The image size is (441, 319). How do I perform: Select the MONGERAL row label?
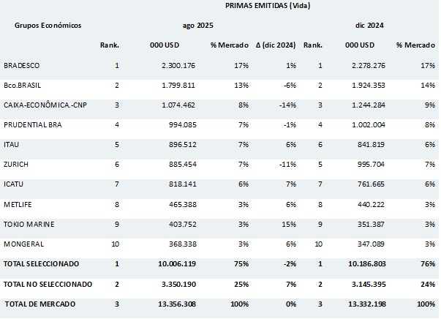24,244
